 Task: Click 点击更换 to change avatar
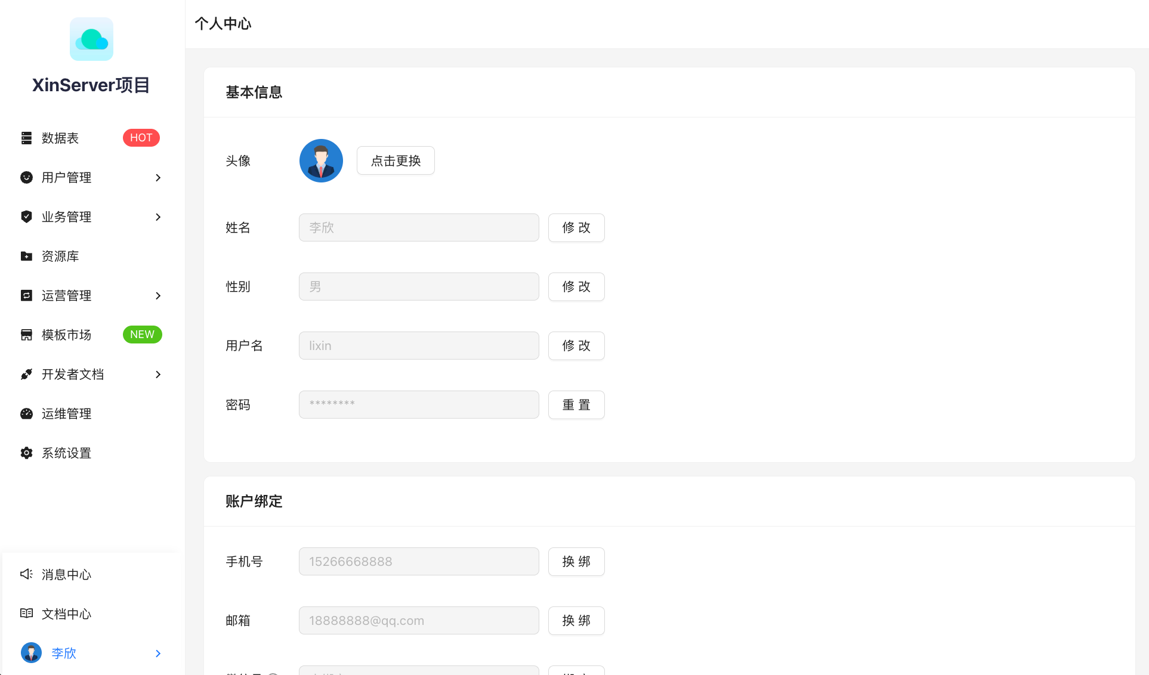[x=396, y=160]
